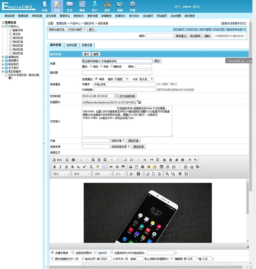The width and height of the screenshot is (256, 269).
Task: Toggle 删除线 title checkbox
Action: [x=112, y=66]
